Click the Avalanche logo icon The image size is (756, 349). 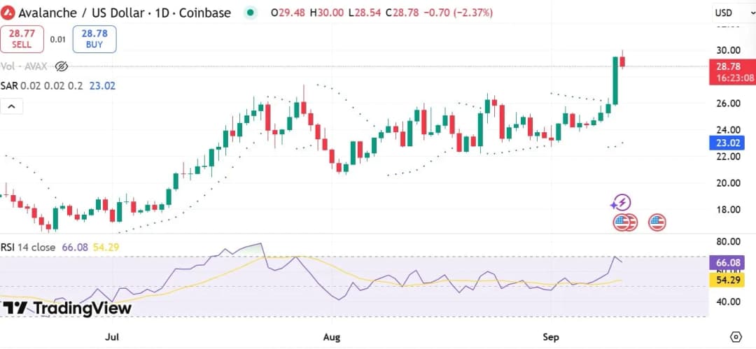(8, 13)
